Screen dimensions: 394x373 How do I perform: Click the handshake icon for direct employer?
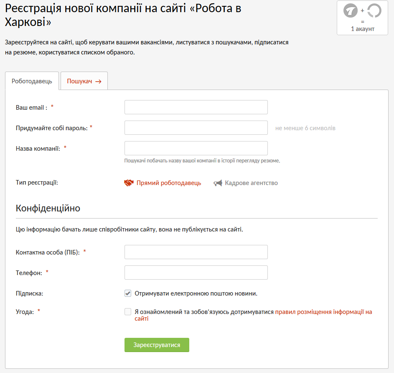click(x=129, y=183)
